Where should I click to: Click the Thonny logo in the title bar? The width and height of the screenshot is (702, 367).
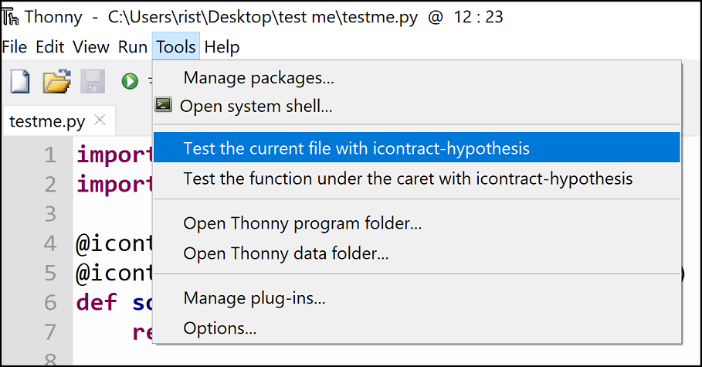(10, 17)
